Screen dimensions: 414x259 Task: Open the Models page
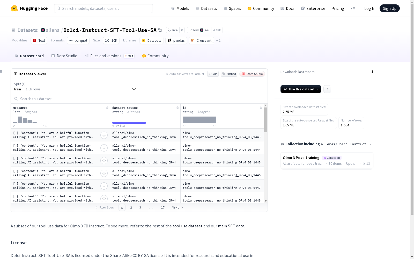coord(180,8)
